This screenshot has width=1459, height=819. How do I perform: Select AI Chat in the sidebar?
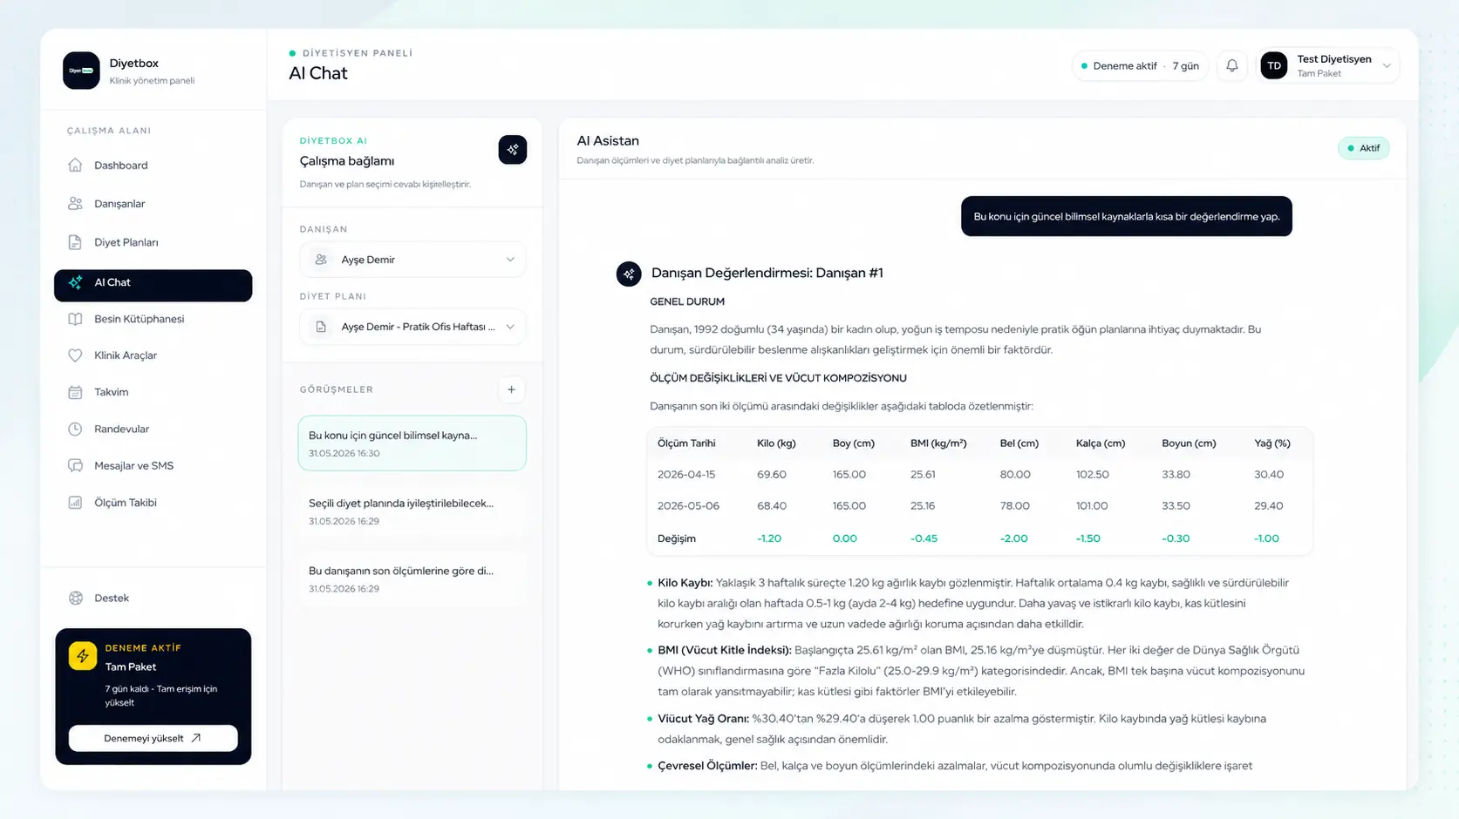[x=153, y=285]
